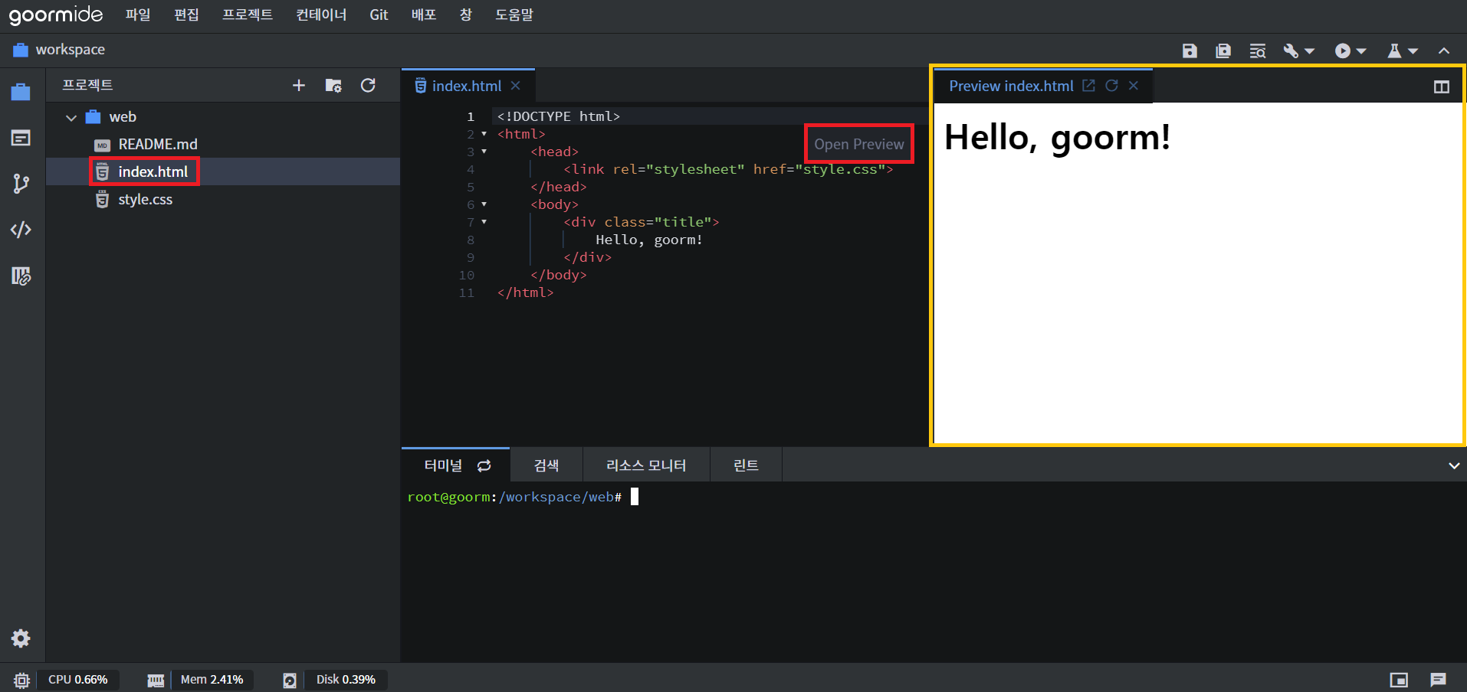Screen dimensions: 1467x692
Task: Open the 컨테이너 menu
Action: (321, 15)
